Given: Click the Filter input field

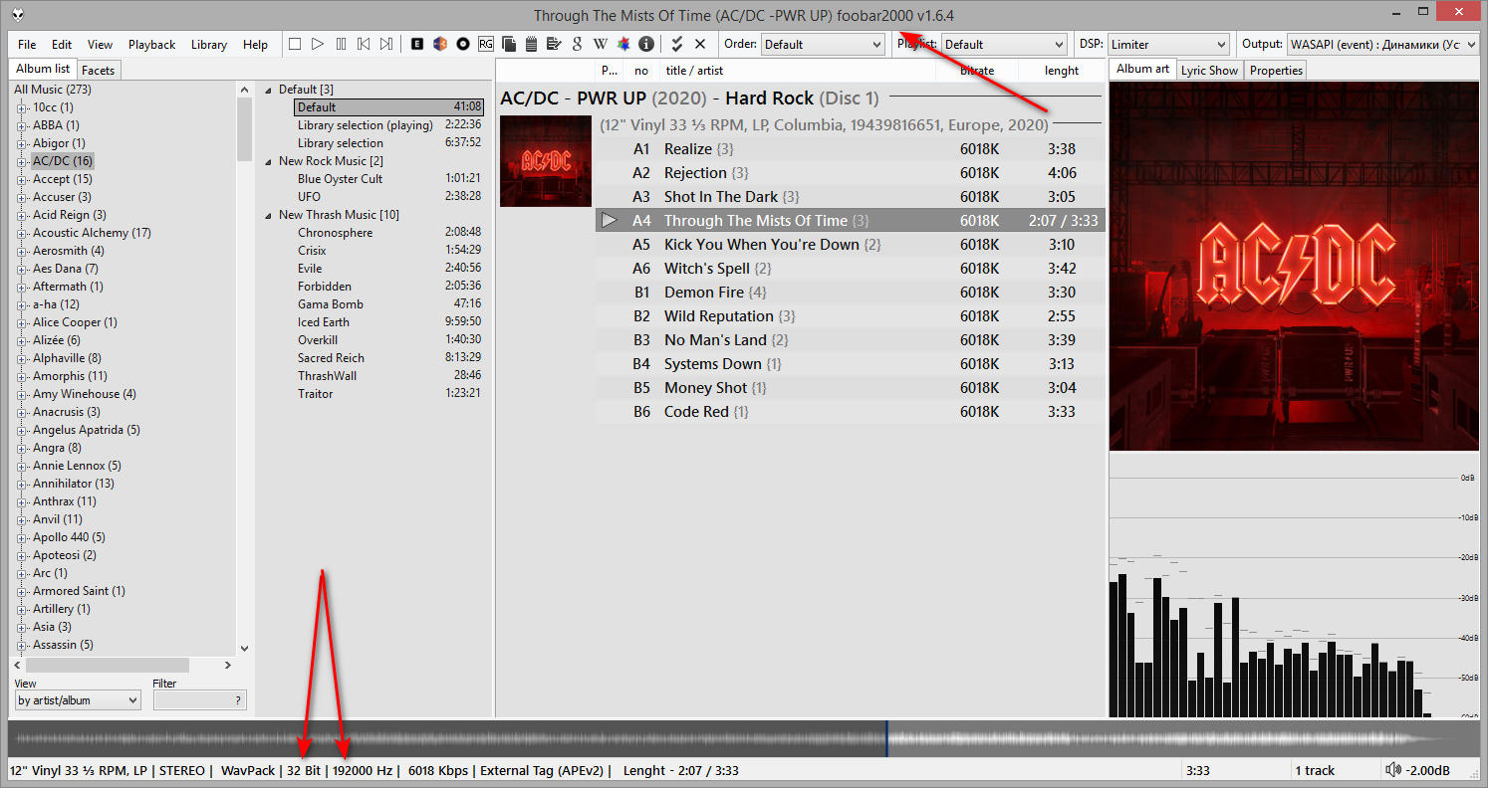Looking at the screenshot, I should pos(199,700).
